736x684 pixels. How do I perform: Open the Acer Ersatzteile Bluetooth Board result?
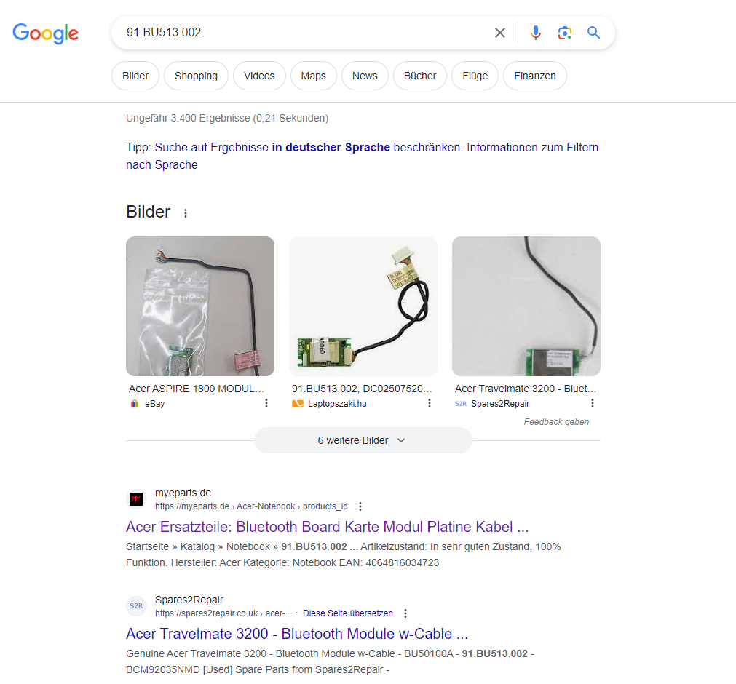[x=327, y=527]
